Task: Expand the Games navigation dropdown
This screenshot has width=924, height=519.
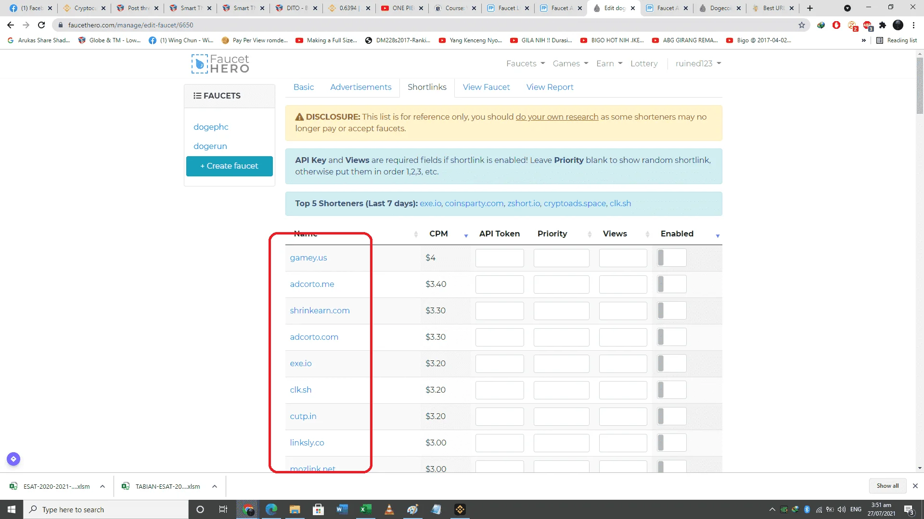Action: click(x=570, y=63)
